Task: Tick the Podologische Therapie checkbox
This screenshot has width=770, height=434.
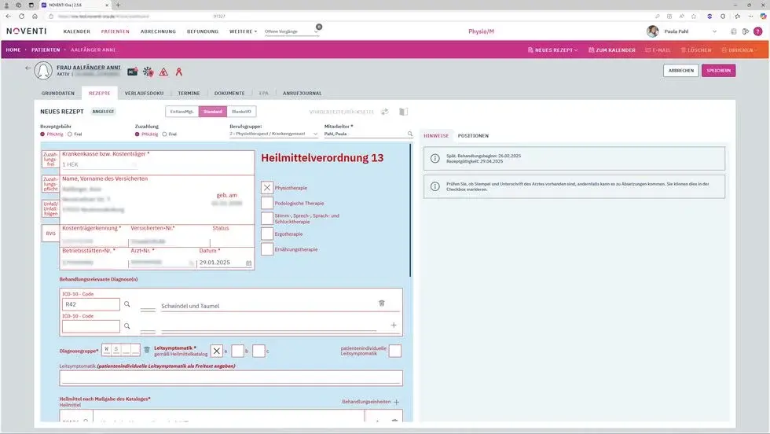Action: click(267, 203)
